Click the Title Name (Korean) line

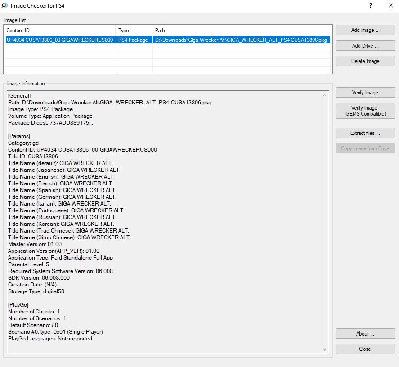tap(61, 224)
